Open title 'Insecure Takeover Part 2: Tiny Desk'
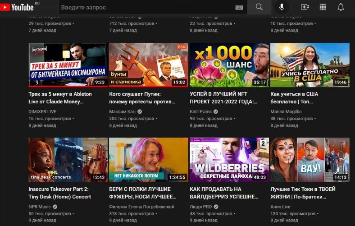355x226 pixels. click(x=59, y=193)
